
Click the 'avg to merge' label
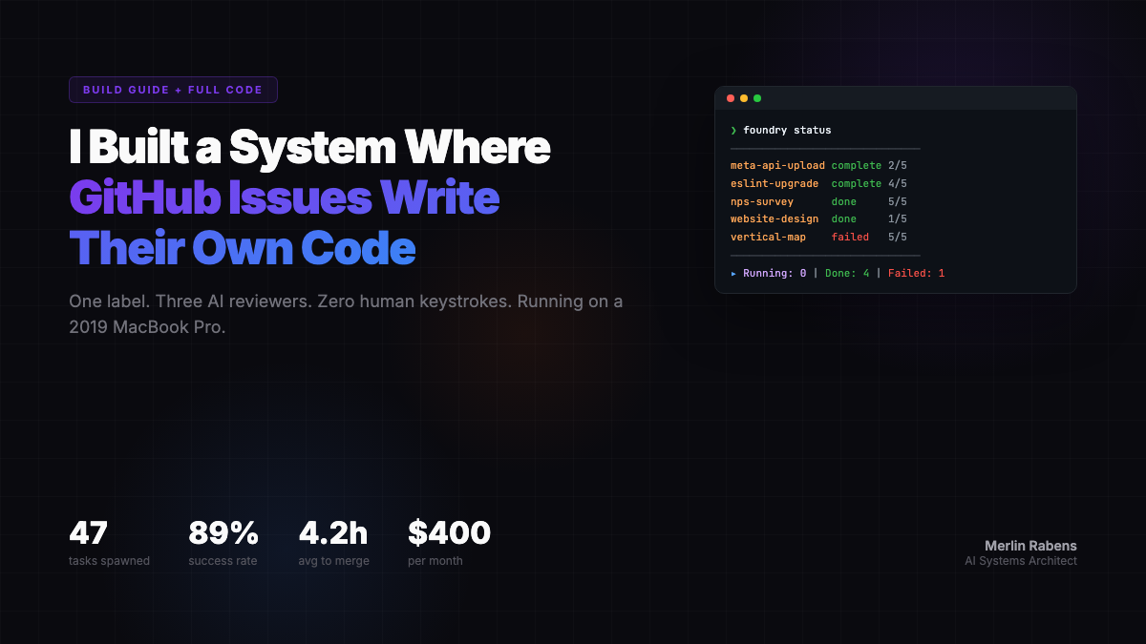(x=333, y=561)
